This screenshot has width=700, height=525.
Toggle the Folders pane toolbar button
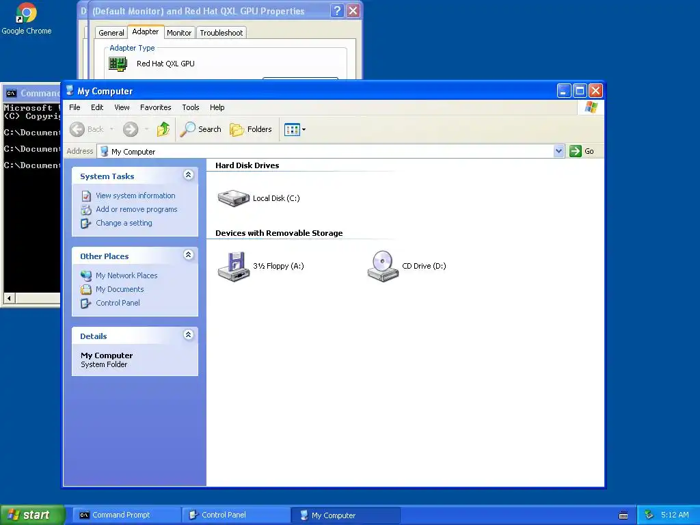[x=251, y=129]
